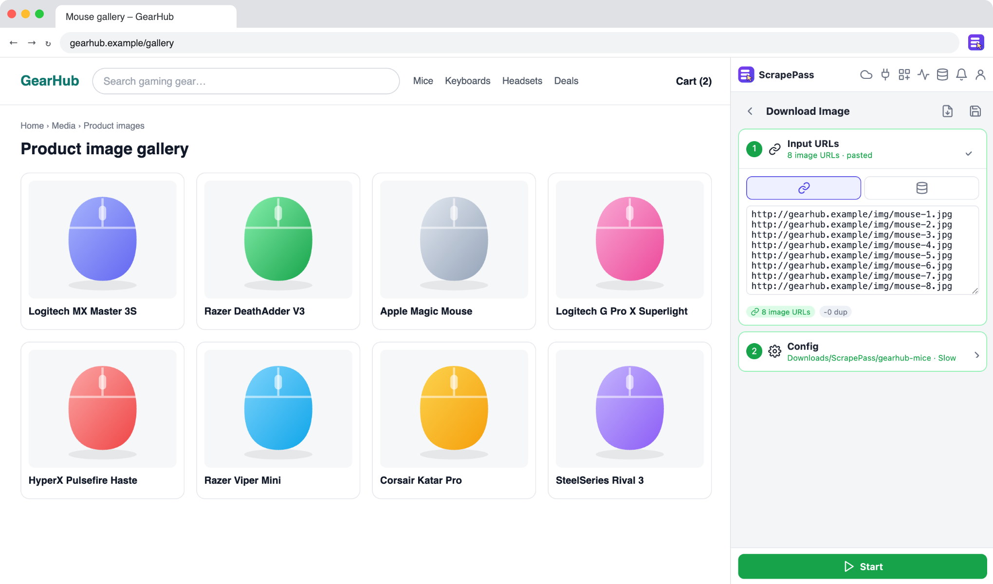Go to Home breadcrumb
The width and height of the screenshot is (993, 584).
point(32,126)
